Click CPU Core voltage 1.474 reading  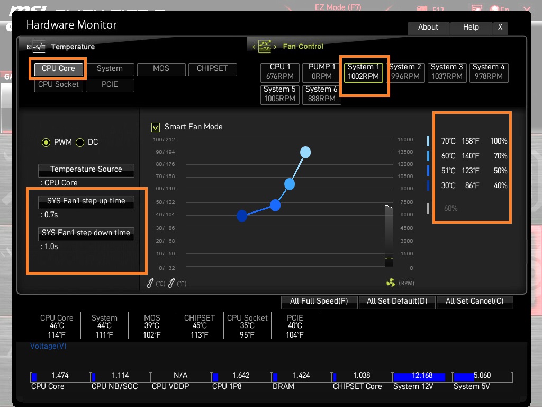pos(60,376)
